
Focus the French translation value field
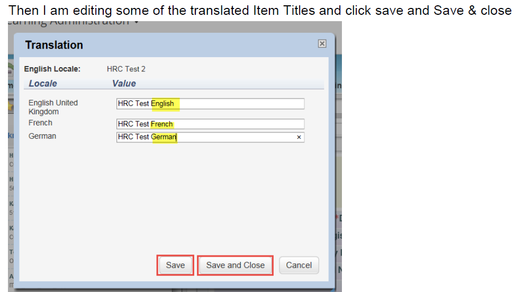coord(210,124)
